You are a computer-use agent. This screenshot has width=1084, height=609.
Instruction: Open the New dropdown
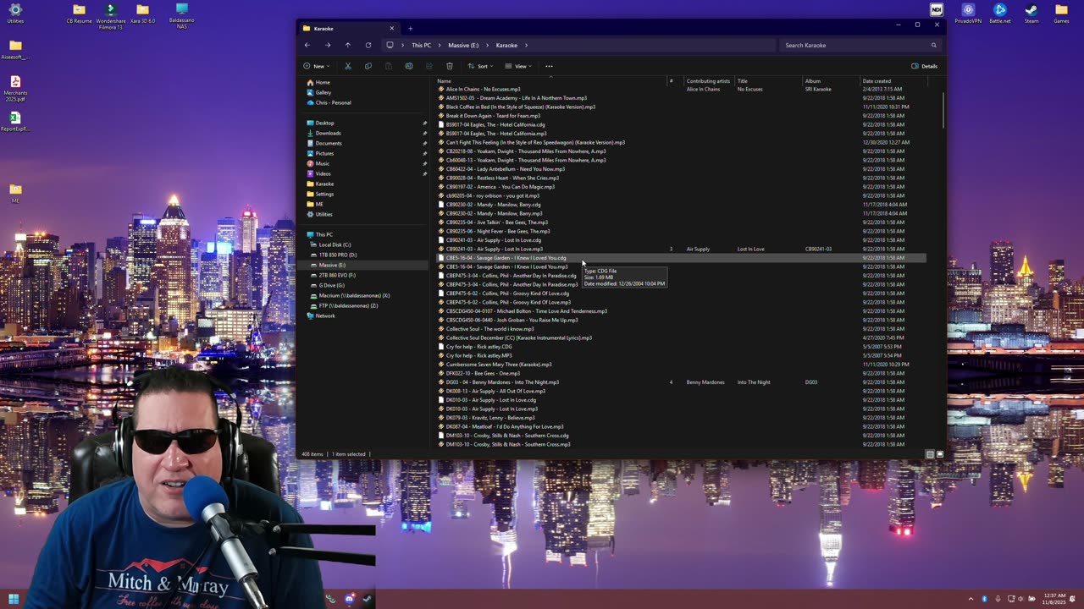click(315, 66)
